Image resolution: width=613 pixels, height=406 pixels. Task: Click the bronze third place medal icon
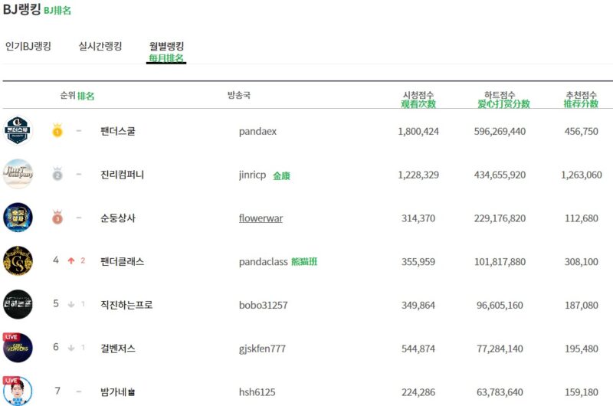point(57,218)
